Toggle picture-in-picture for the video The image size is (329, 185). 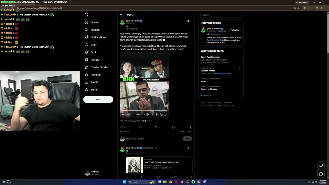(161, 114)
